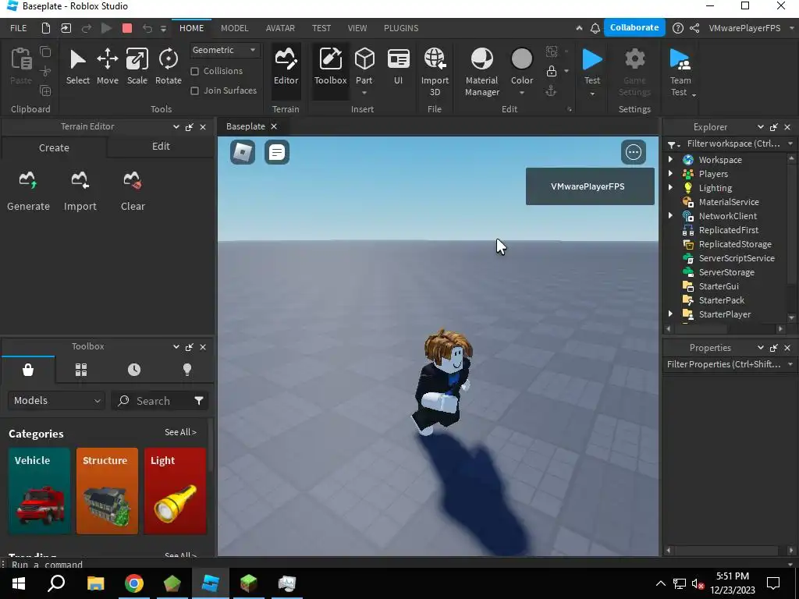Image resolution: width=799 pixels, height=599 pixels.
Task: Switch to the AVATAR ribbon tab
Action: click(280, 28)
